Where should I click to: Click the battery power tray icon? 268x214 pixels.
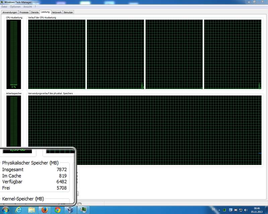click(x=236, y=210)
